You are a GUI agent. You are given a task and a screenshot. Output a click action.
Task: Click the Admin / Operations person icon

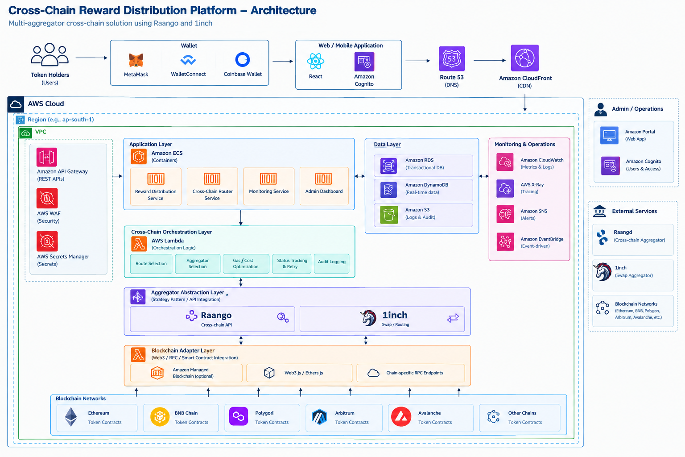(x=601, y=109)
